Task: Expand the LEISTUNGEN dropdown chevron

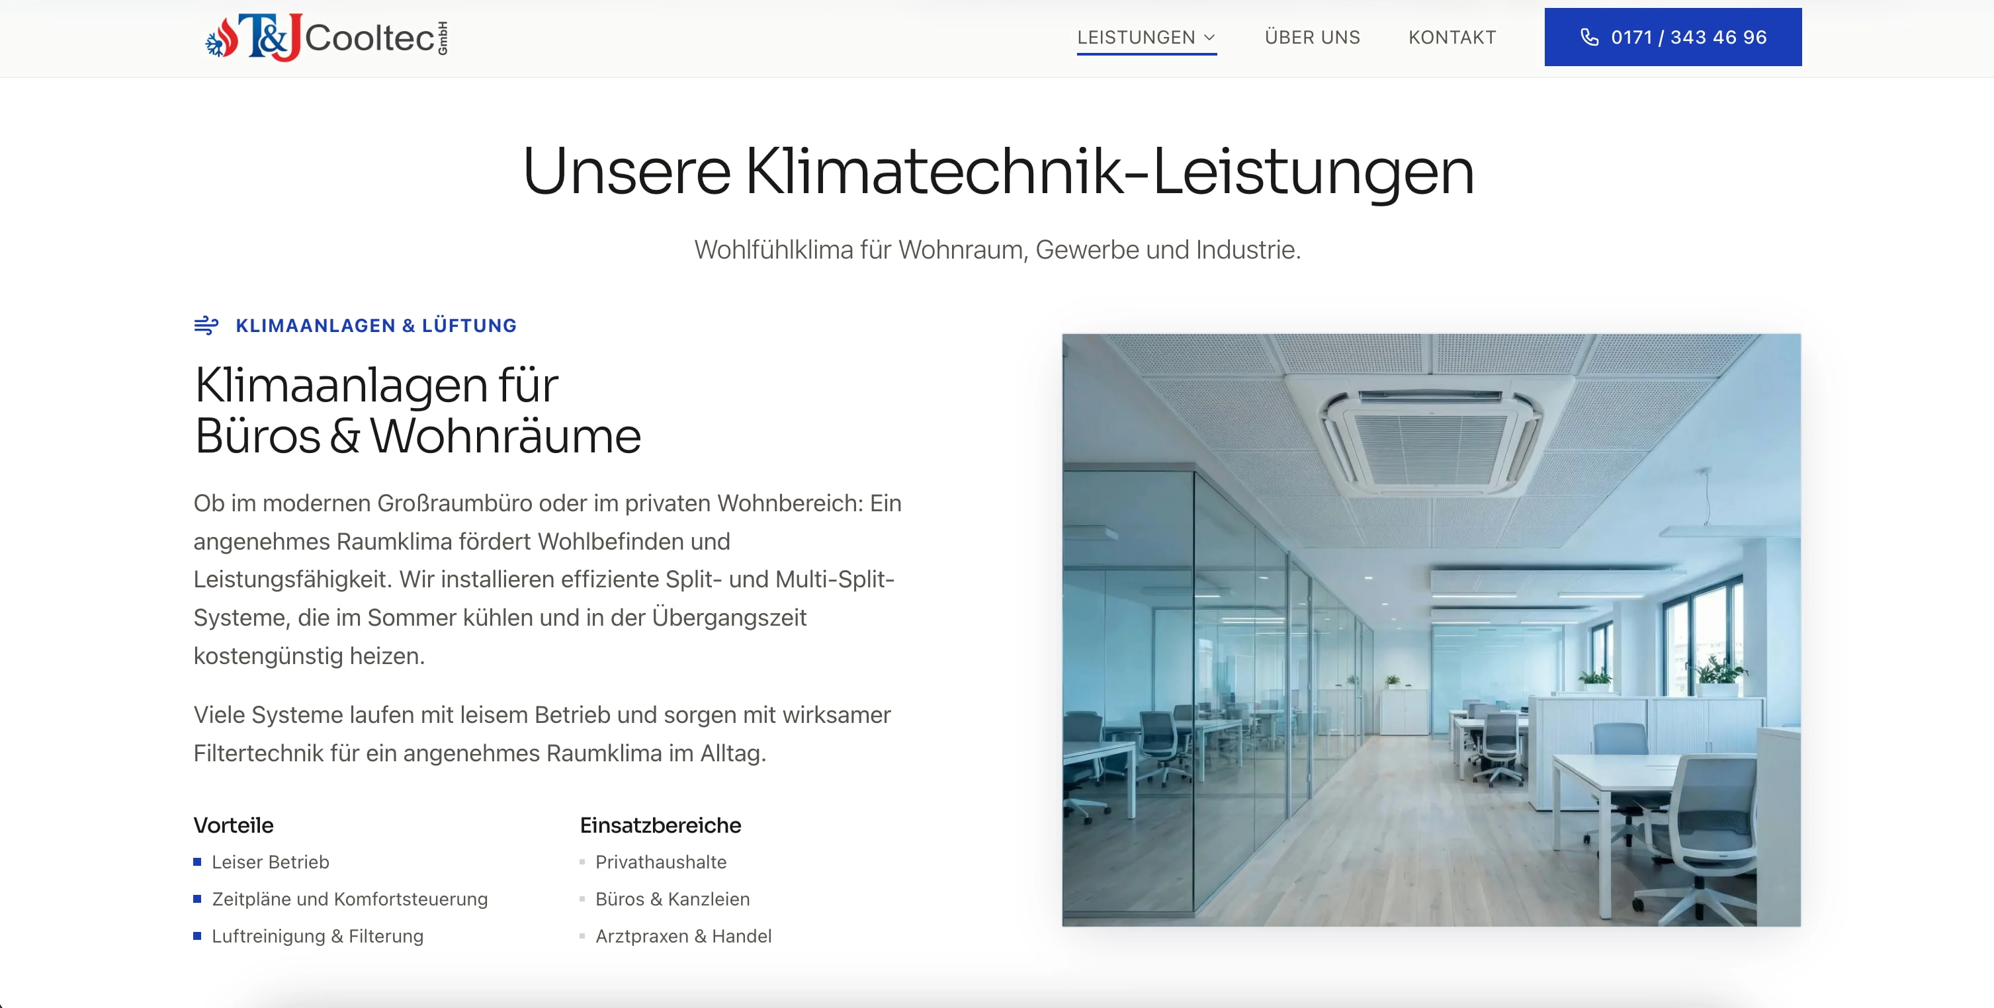Action: pyautogui.click(x=1211, y=37)
